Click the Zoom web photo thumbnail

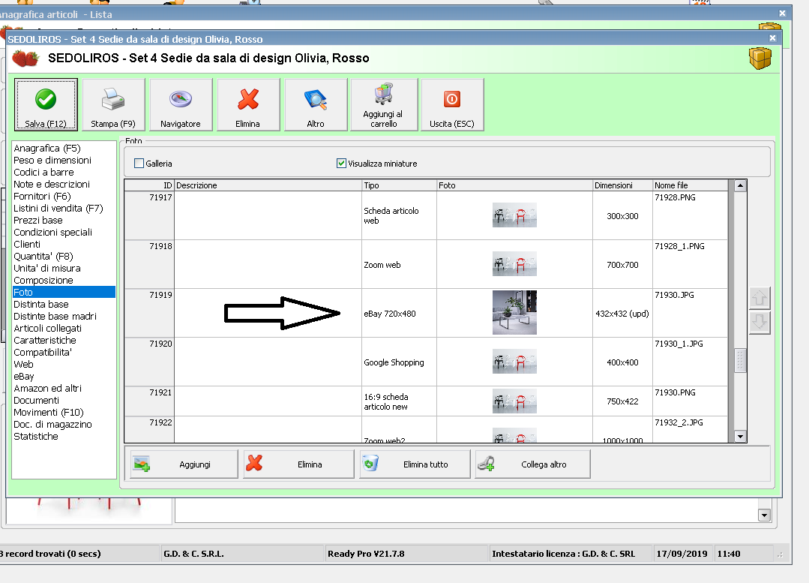click(514, 264)
